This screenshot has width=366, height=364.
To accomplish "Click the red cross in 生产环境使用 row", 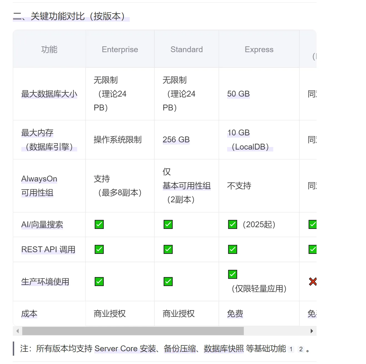I will (313, 282).
